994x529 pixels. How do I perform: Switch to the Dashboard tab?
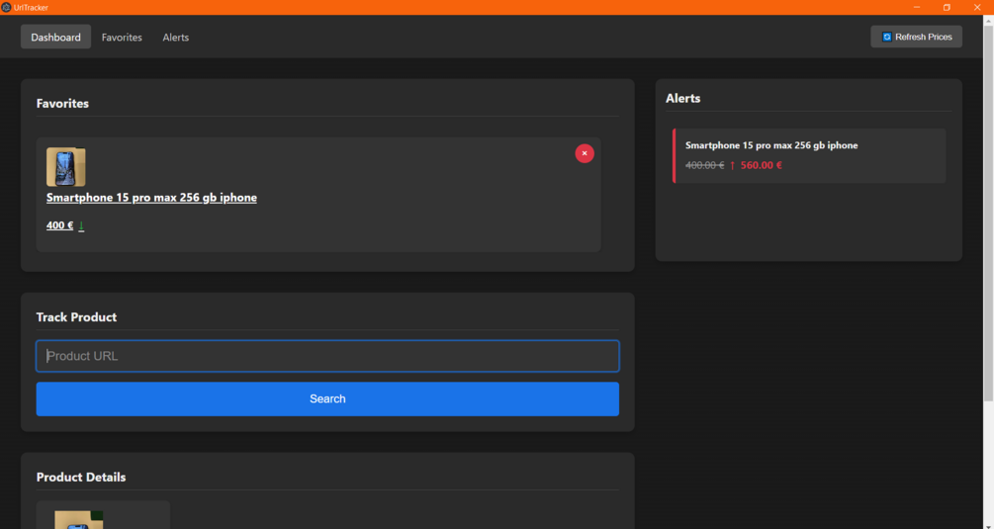pos(55,37)
